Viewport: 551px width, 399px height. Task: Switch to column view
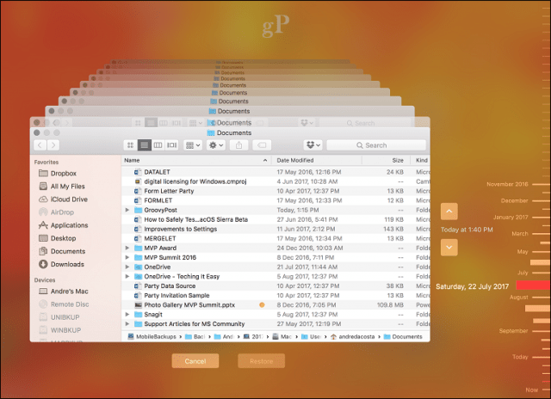(158, 145)
